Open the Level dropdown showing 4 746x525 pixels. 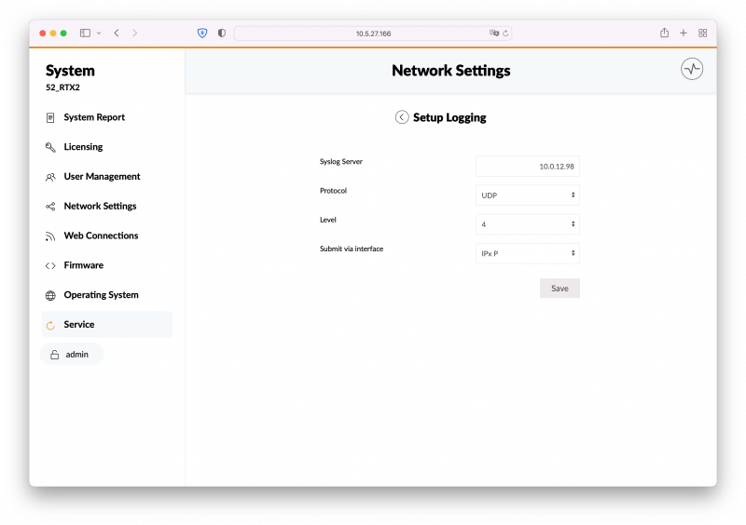(x=528, y=224)
